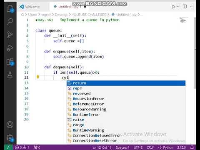Click the ports forwarded indicator

point(37,147)
